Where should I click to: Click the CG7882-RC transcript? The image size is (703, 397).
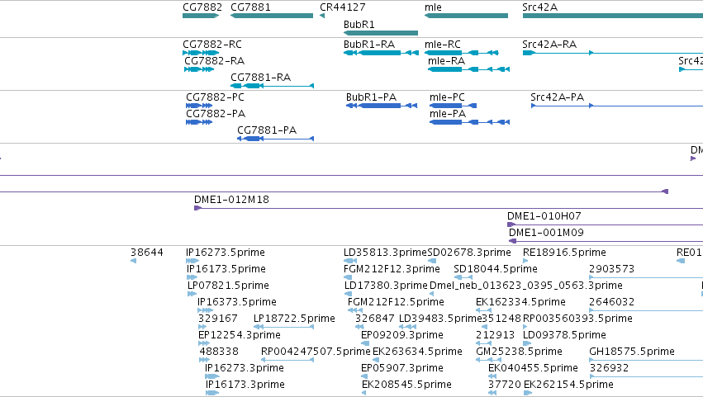pos(201,53)
